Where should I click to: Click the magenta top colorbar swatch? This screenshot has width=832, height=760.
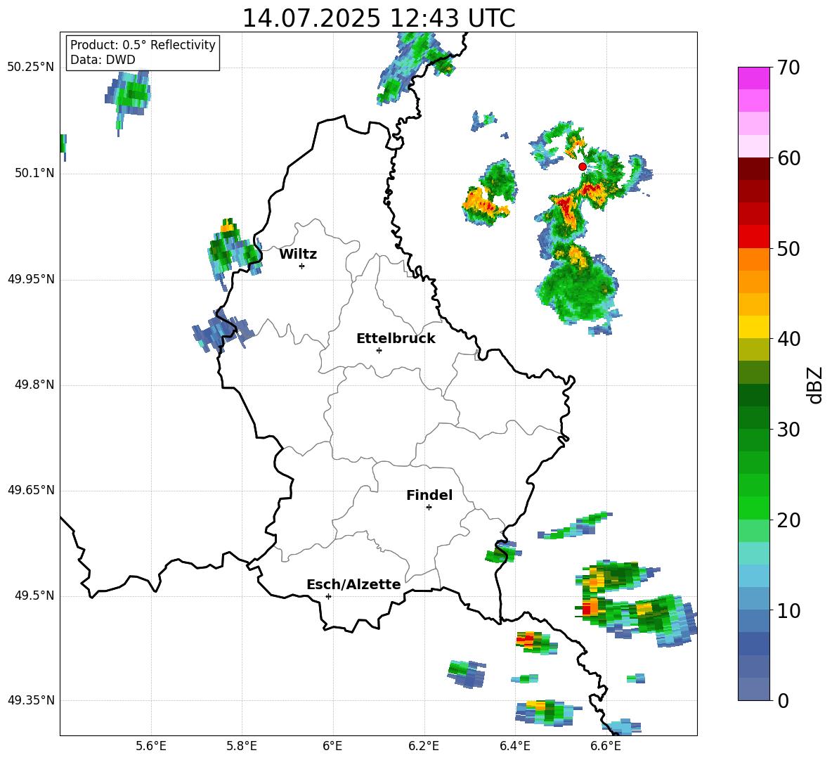pos(753,78)
